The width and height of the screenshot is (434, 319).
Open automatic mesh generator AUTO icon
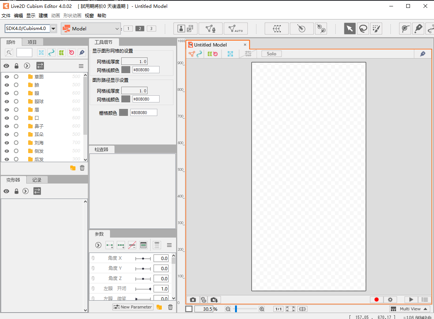point(235,29)
